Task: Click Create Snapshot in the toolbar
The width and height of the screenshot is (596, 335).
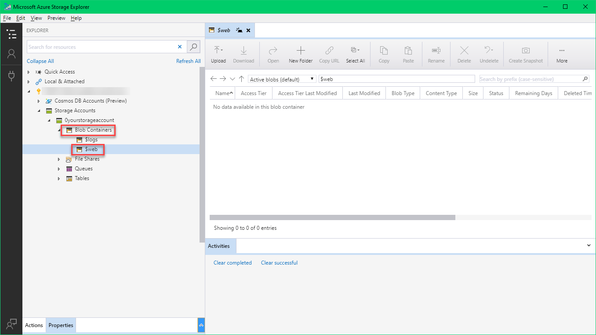Action: tap(526, 55)
